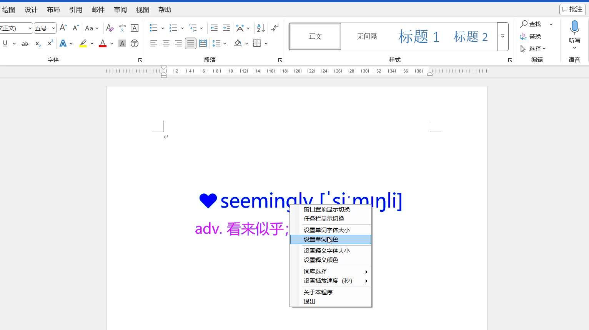
Task: Apply the Character Border icon
Action: click(135, 28)
